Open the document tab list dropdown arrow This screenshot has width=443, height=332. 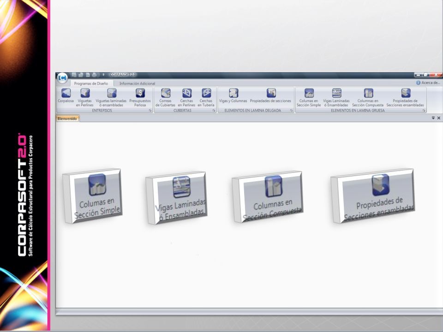[433, 118]
